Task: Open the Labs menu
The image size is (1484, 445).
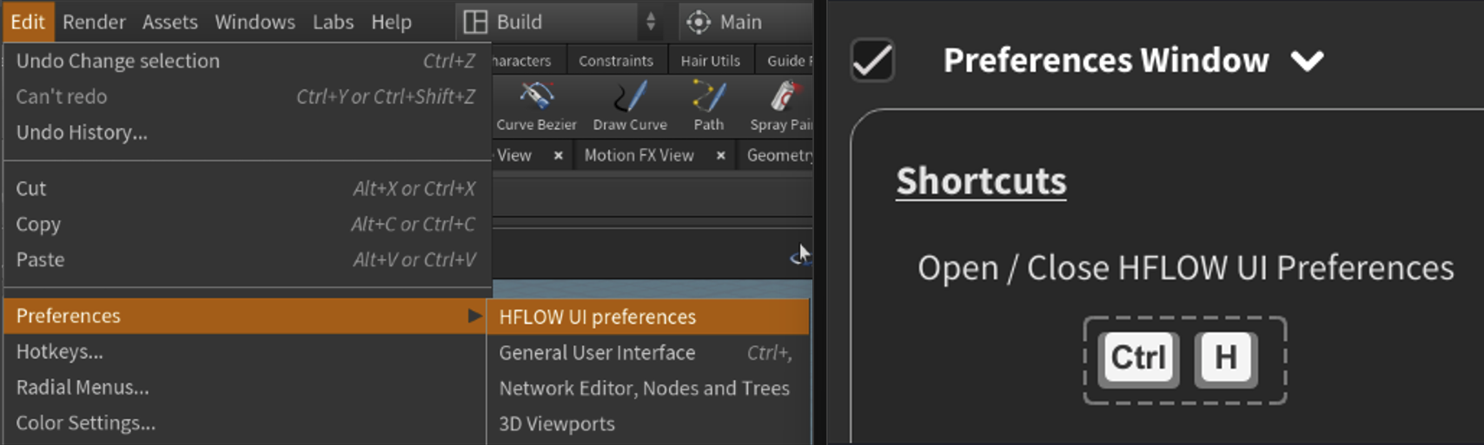Action: 333,22
